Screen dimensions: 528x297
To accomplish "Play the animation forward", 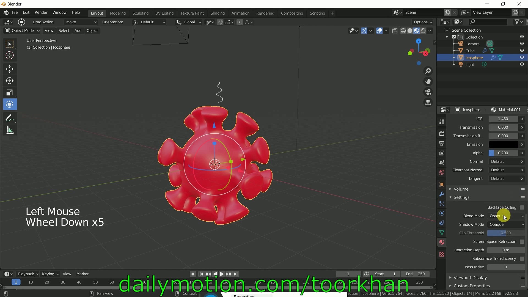I will (222, 274).
